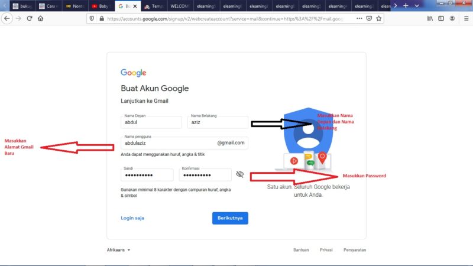Save page to Pocket
Screen dimensions: 473x266
pos(369,18)
